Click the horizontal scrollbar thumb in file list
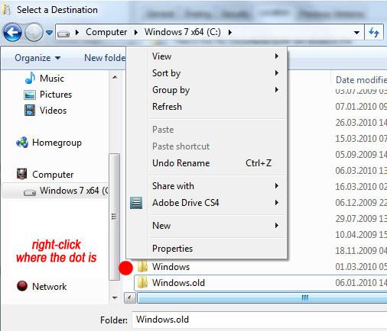The image size is (387, 331). (x=262, y=297)
